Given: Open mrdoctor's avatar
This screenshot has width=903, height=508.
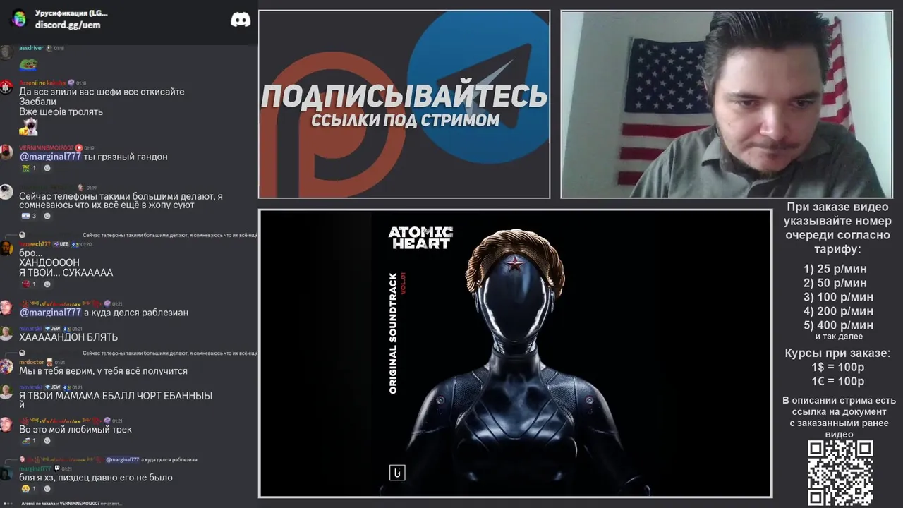Looking at the screenshot, I should pos(6,366).
